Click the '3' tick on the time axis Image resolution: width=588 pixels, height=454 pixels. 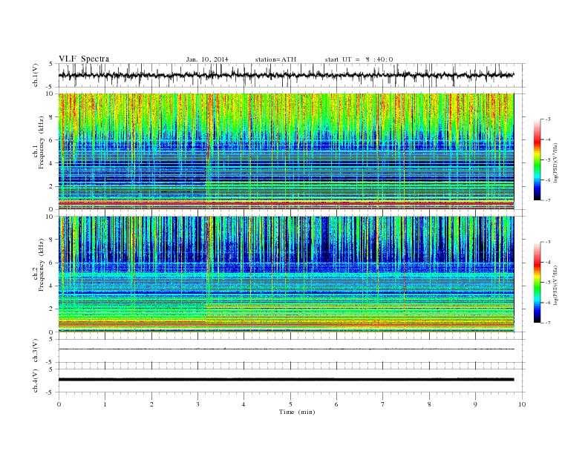tap(197, 404)
